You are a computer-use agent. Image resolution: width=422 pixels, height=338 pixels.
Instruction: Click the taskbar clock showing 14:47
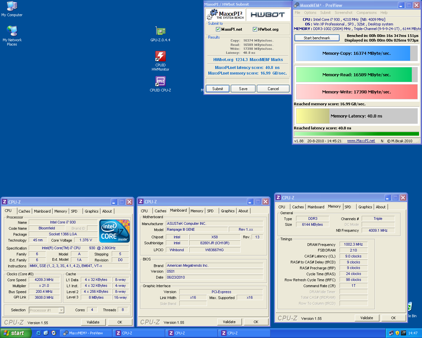(413, 333)
